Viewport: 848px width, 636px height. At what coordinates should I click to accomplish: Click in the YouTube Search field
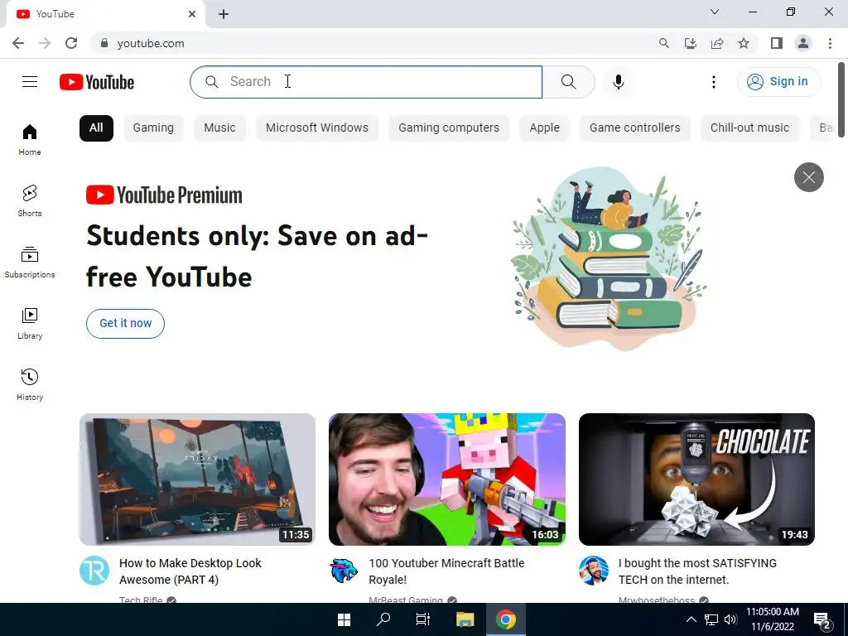click(366, 82)
